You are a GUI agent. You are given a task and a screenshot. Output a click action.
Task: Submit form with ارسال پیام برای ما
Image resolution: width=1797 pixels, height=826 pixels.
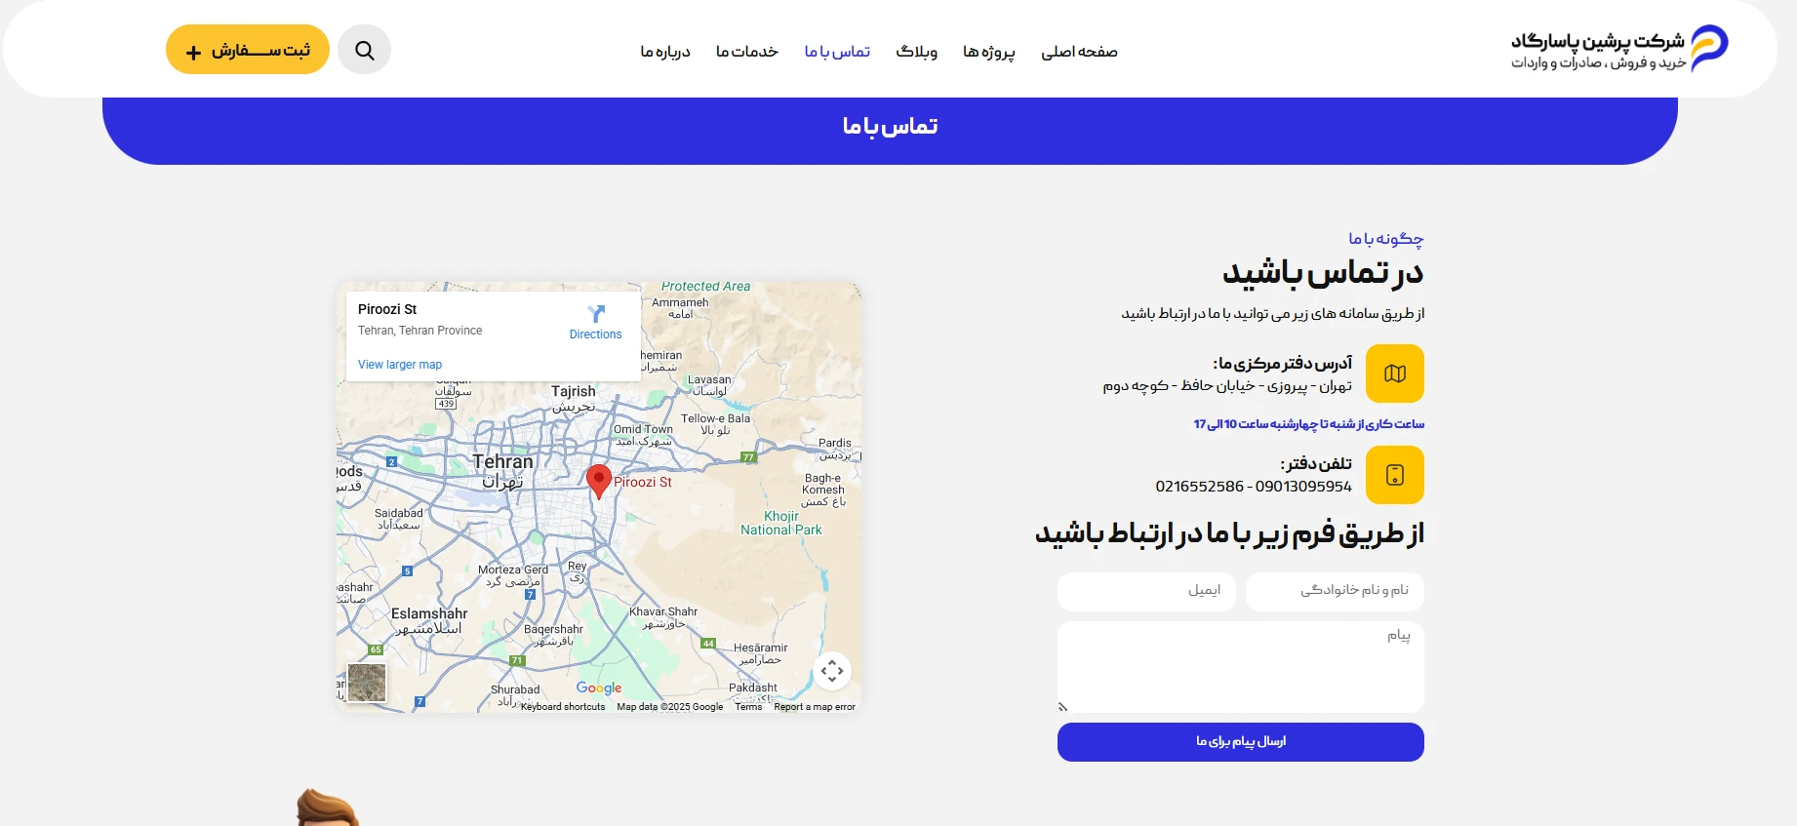click(1240, 742)
